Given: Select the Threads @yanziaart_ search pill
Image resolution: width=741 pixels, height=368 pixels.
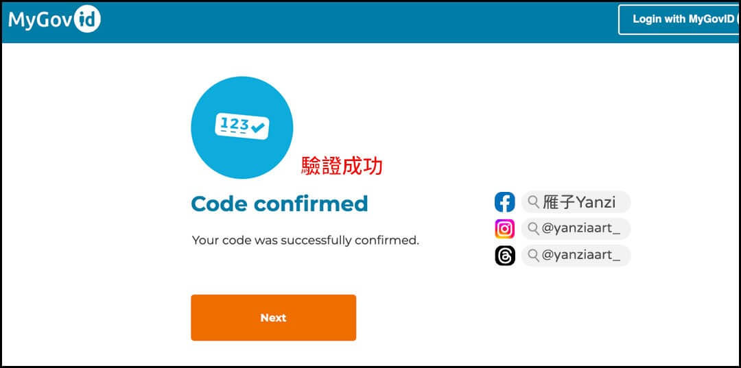Looking at the screenshot, I should pos(576,256).
